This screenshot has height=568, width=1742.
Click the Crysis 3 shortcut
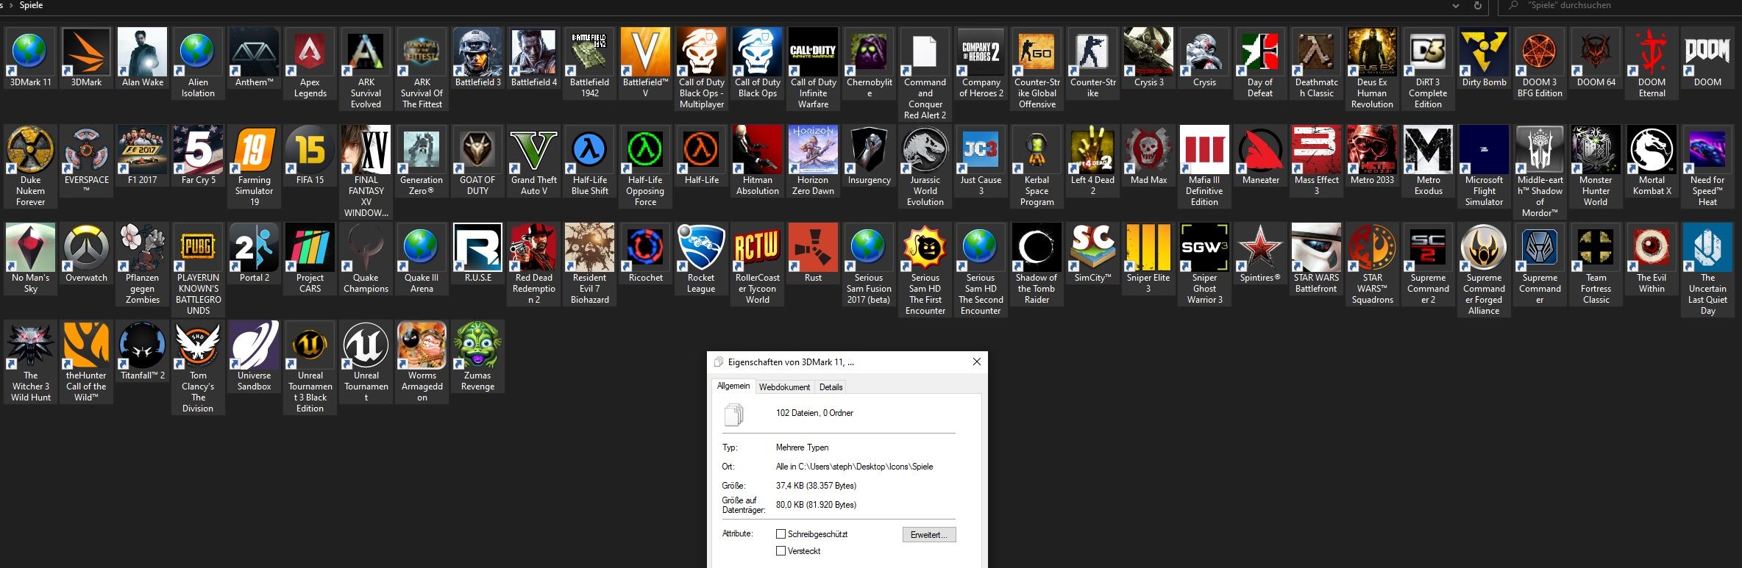click(1148, 59)
